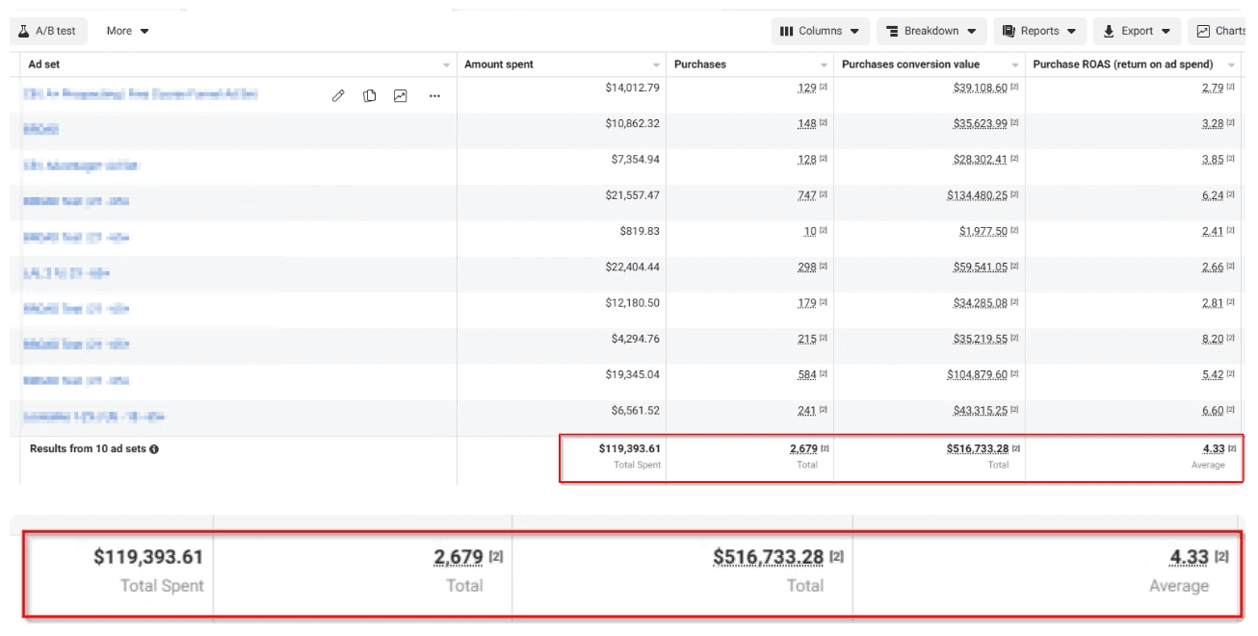Click the $1,977.50 conversion value

(983, 231)
